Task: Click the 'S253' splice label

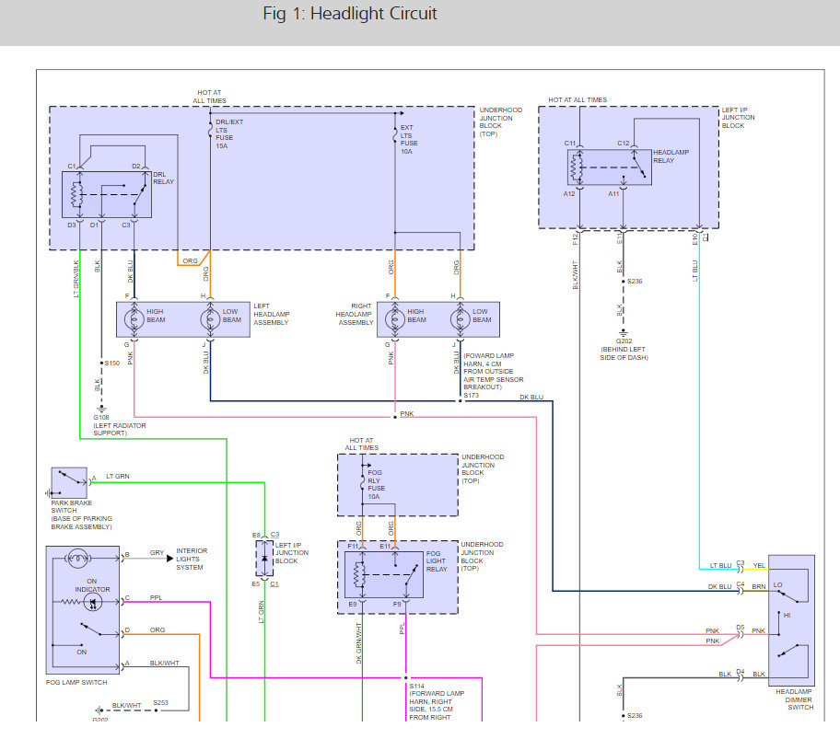Action: (160, 702)
